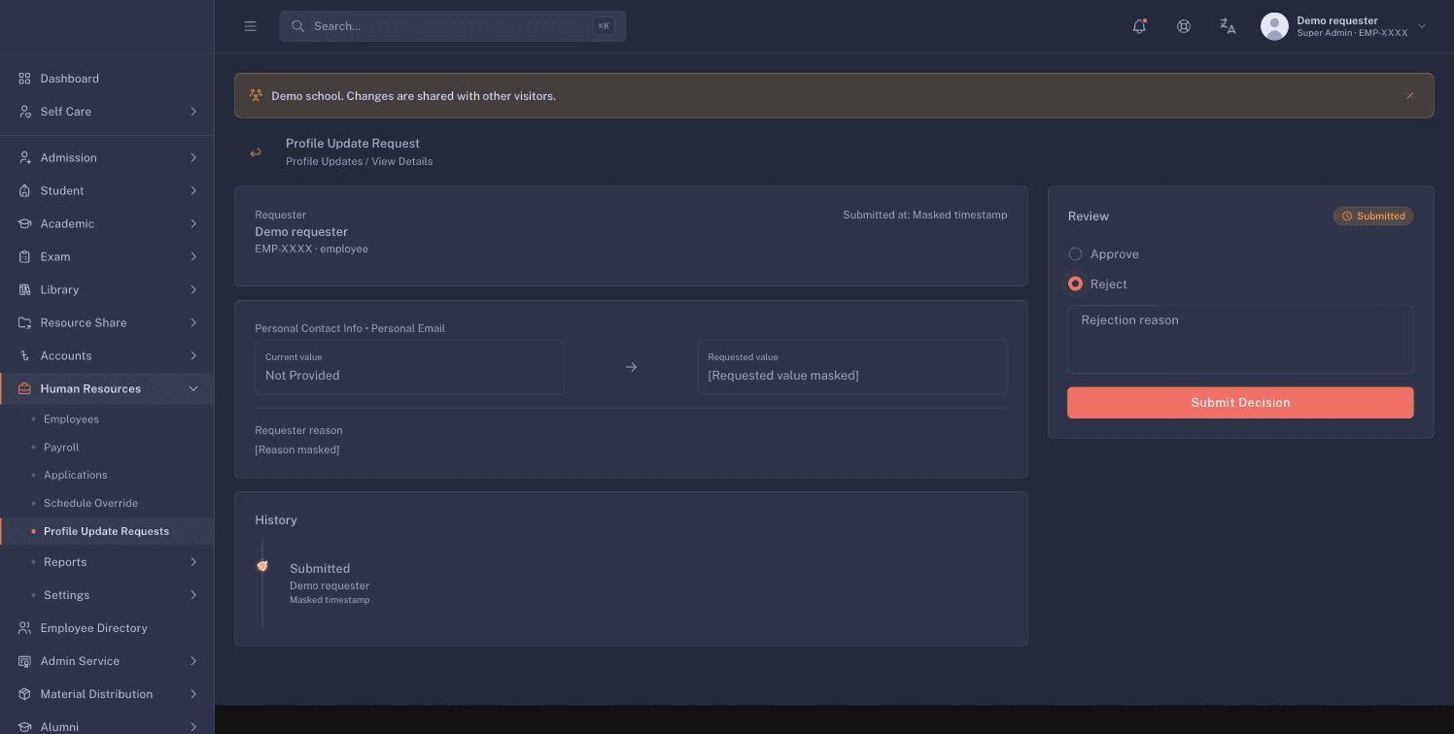
Task: Dismiss the demo school banner
Action: pyautogui.click(x=1409, y=96)
